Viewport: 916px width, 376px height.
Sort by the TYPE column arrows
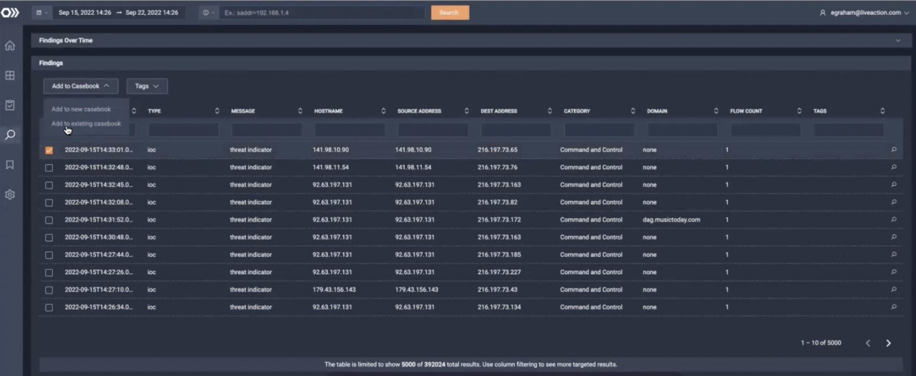217,111
